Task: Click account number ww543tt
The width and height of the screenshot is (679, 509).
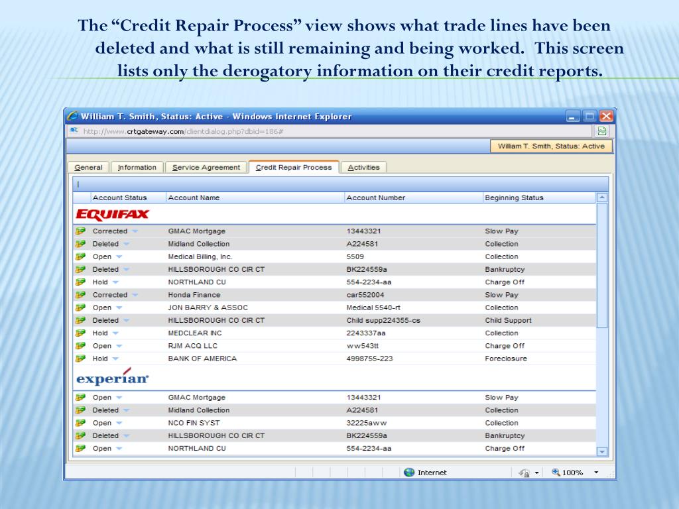Action: [363, 346]
